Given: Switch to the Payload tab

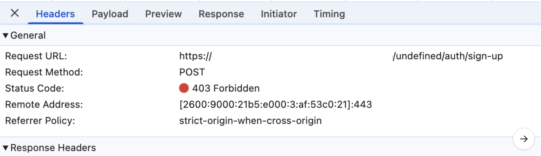Looking at the screenshot, I should [x=110, y=14].
